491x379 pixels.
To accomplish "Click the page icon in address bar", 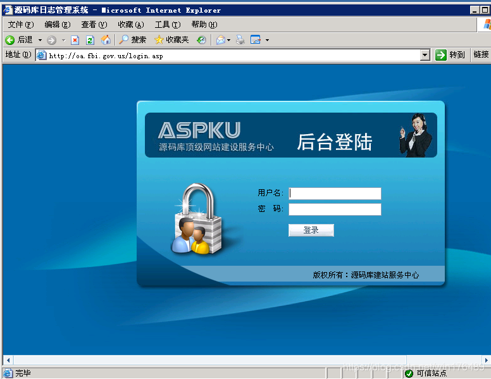I will (41, 56).
